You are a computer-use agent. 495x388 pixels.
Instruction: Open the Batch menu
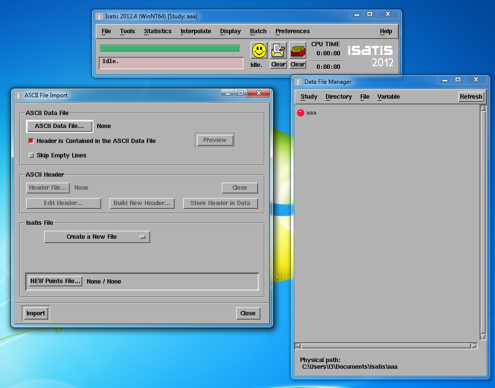tap(258, 31)
